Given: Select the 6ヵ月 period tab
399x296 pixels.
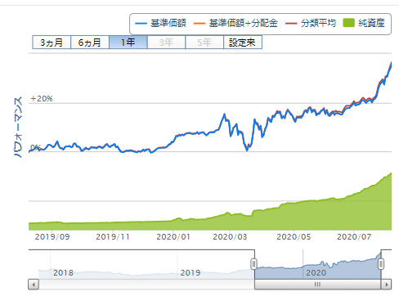Looking at the screenshot, I should 90,43.
